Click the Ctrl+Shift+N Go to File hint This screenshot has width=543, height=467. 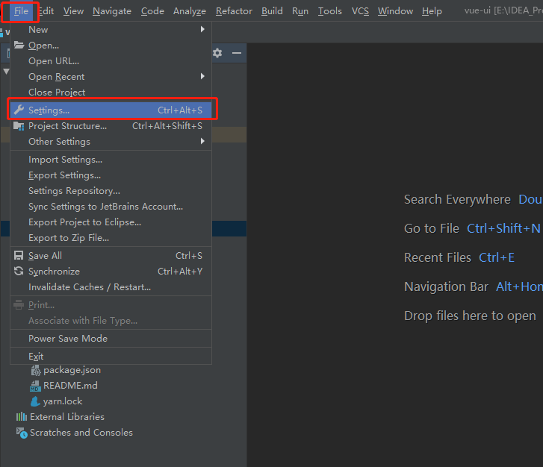click(503, 228)
